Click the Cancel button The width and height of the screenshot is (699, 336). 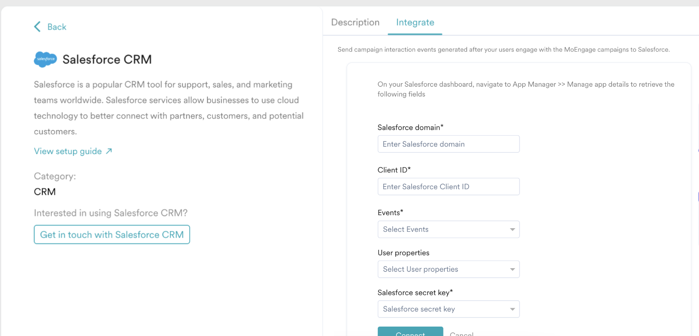[x=462, y=333]
